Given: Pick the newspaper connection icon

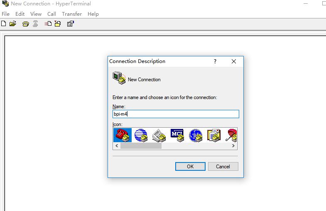Looking at the screenshot, I should point(159,135).
